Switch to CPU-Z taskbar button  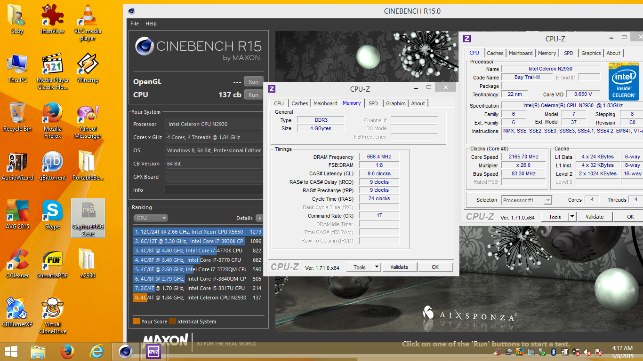pos(153,352)
